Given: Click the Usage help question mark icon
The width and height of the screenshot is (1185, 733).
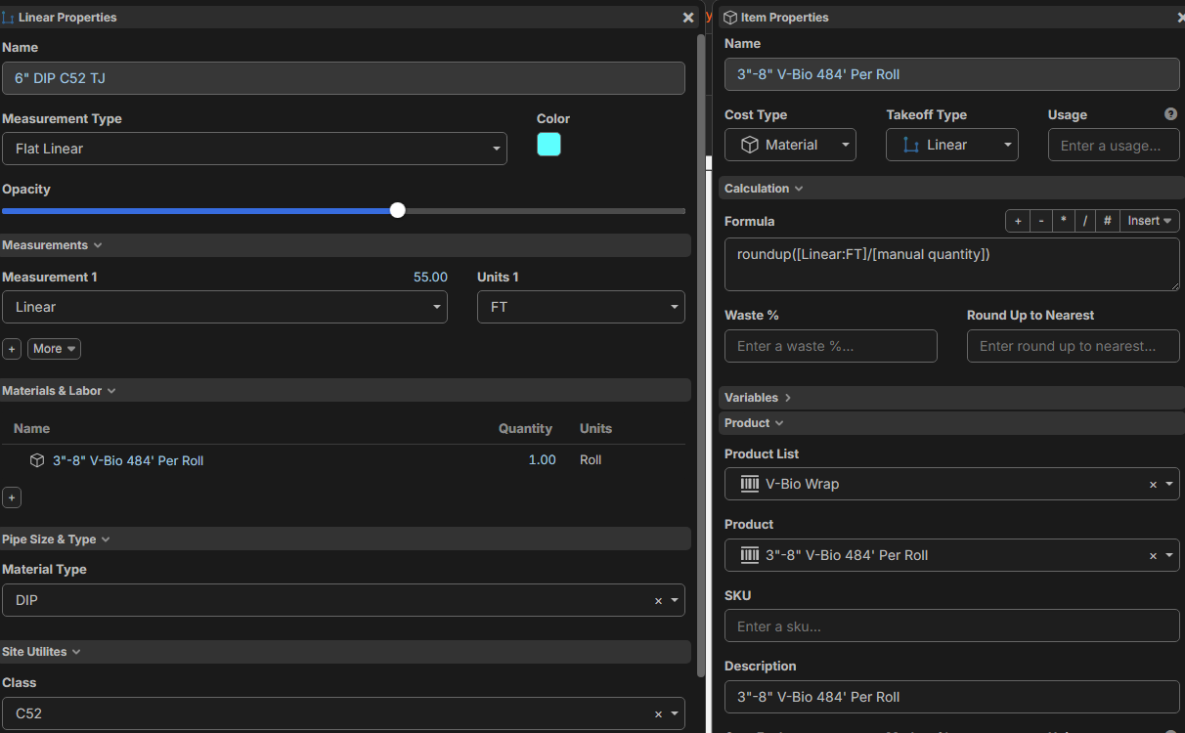Looking at the screenshot, I should pyautogui.click(x=1170, y=114).
